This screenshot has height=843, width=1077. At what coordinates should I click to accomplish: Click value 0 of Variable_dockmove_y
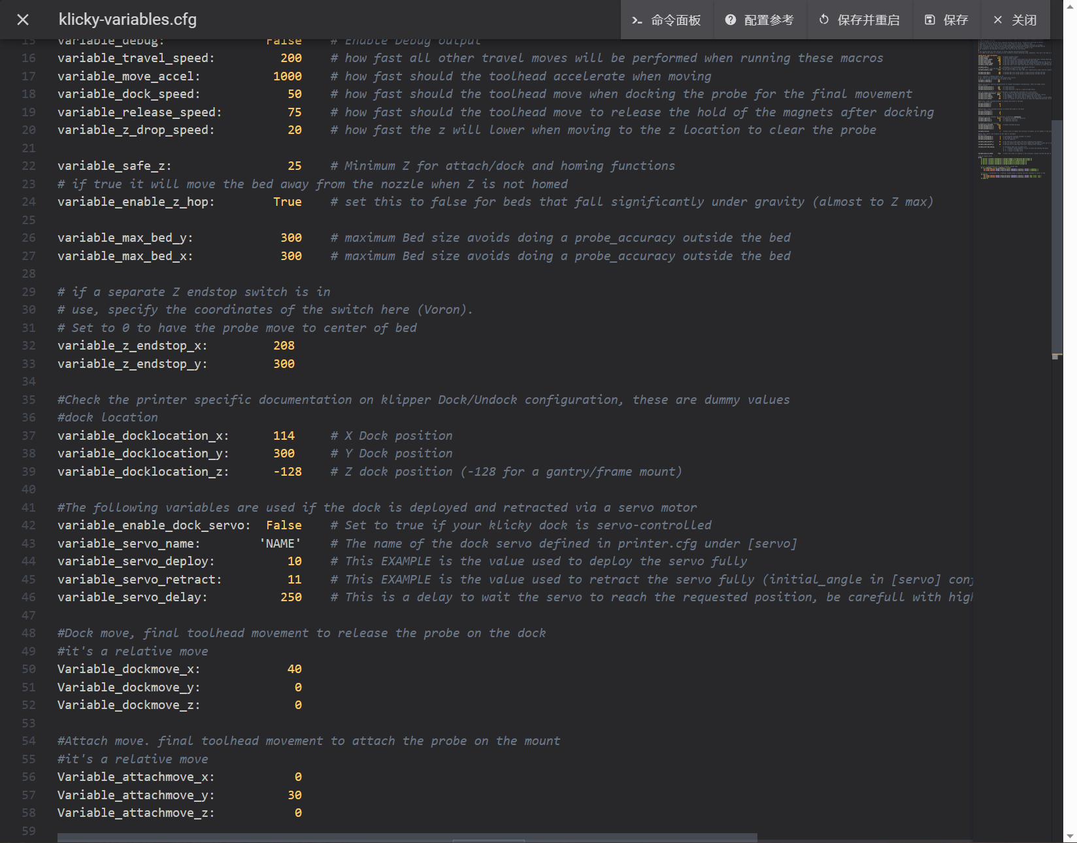pyautogui.click(x=298, y=687)
